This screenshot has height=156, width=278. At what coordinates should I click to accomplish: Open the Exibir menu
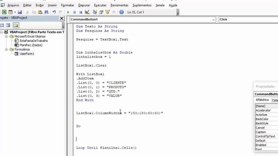click(x=40, y=5)
